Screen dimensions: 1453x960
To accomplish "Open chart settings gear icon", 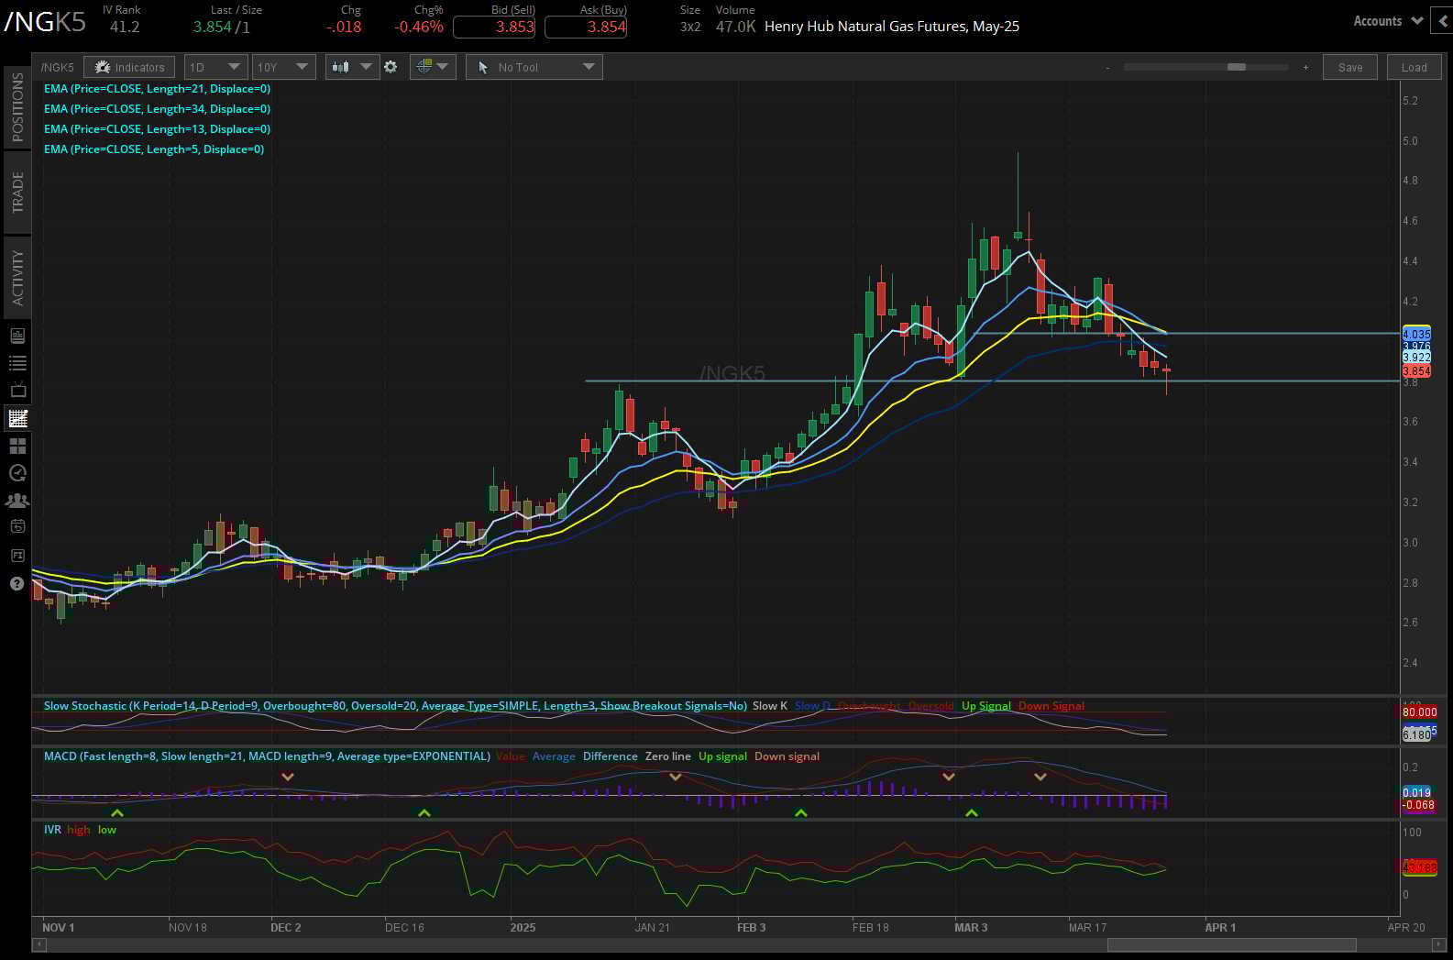I will (391, 67).
